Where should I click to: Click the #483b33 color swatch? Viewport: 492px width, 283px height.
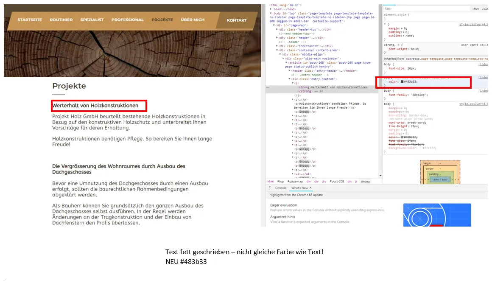402,81
